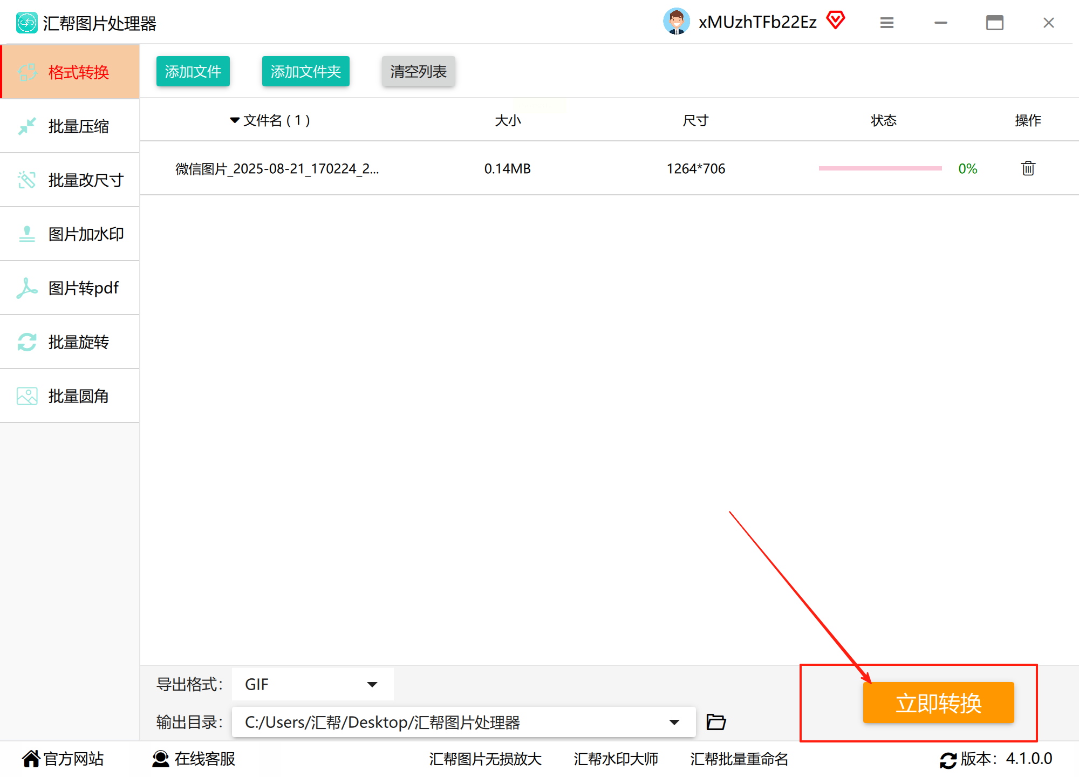Click the 添加文件 button
This screenshot has height=777, width=1079.
point(193,71)
